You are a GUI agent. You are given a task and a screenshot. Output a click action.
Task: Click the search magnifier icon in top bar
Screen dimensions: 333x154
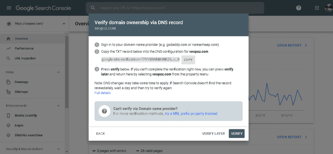pyautogui.click(x=93, y=8)
